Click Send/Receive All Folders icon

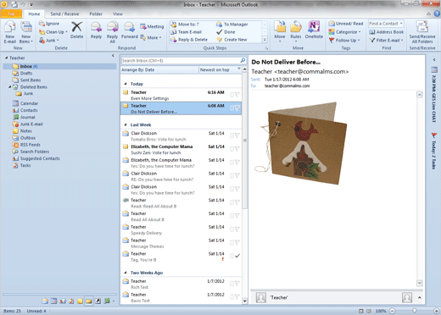pos(422,32)
